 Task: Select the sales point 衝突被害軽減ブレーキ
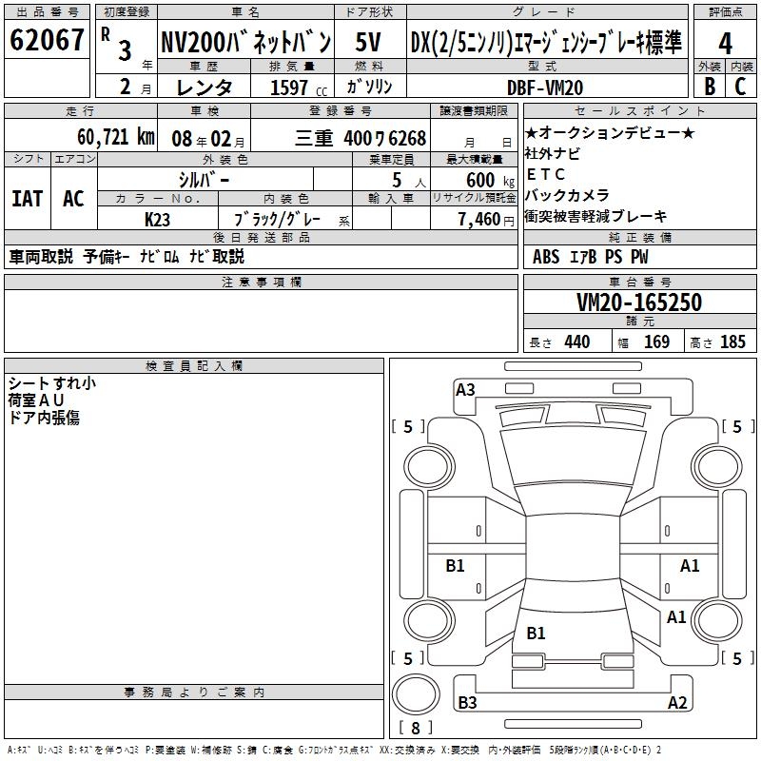(596, 216)
